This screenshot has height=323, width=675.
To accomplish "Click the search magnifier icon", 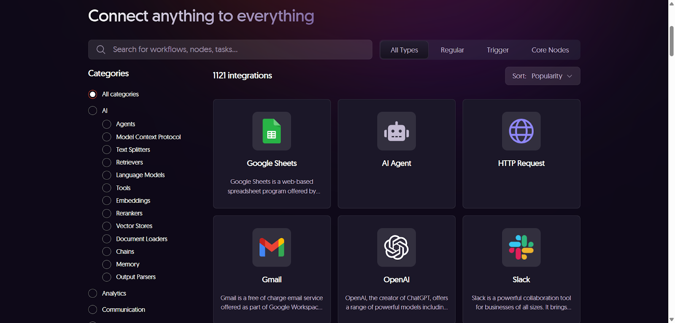I will [x=101, y=50].
